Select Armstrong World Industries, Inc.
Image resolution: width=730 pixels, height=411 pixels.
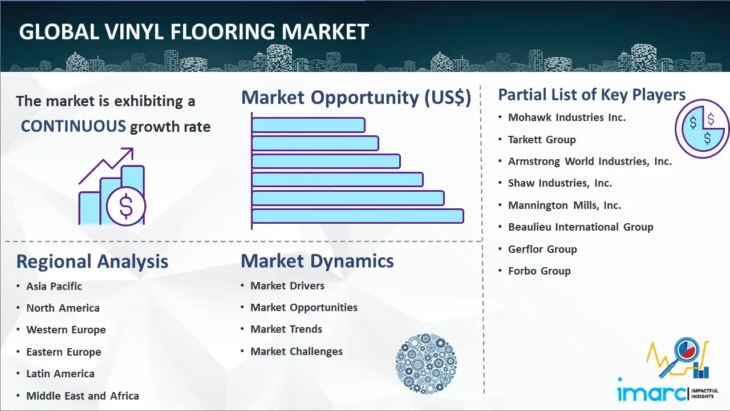tap(590, 162)
